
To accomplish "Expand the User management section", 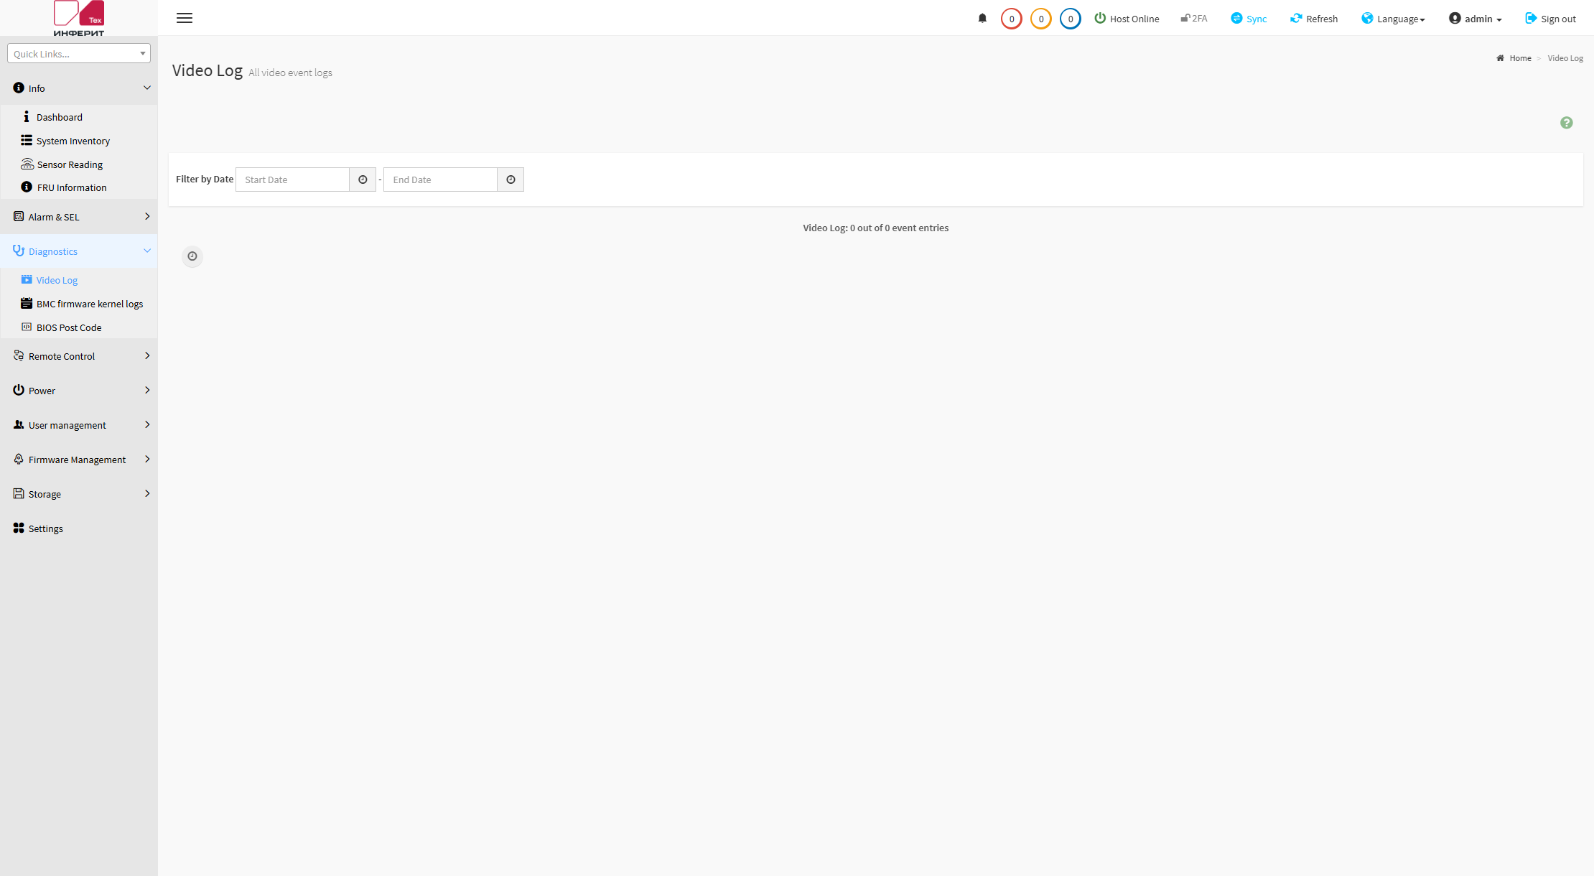I will (79, 425).
